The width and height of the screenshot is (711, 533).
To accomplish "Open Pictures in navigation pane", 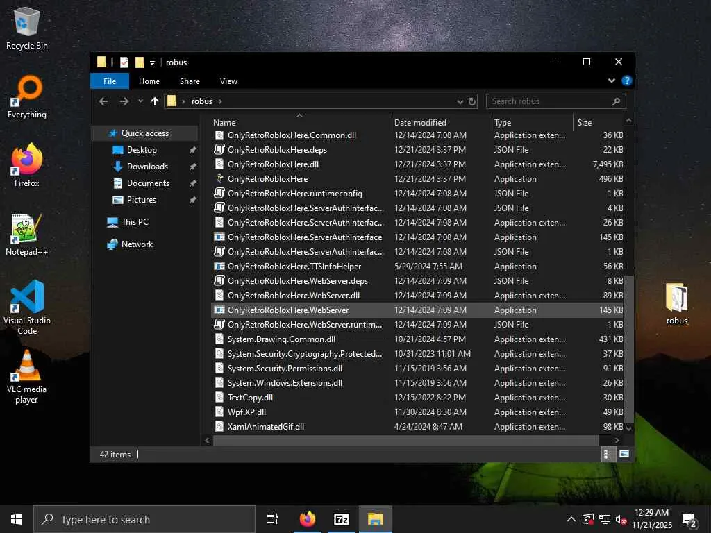I will coord(142,200).
